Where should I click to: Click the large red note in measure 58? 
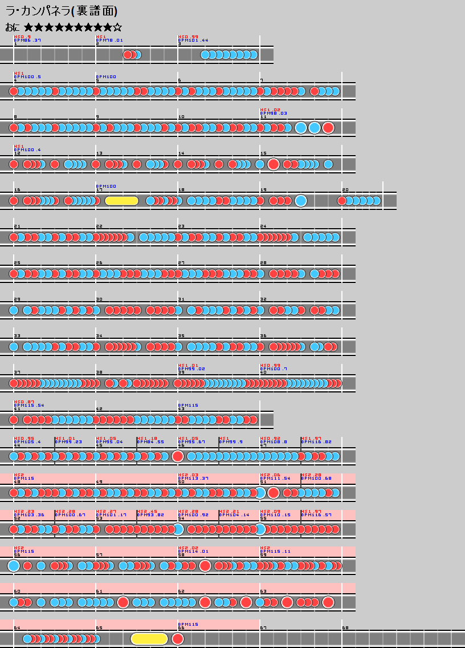[205, 566]
